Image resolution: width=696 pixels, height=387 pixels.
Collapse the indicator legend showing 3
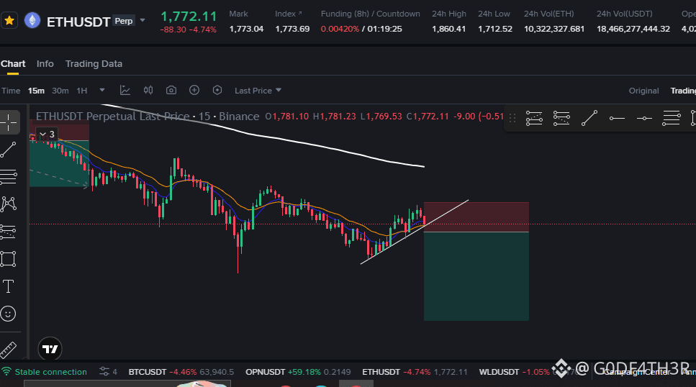(47, 134)
